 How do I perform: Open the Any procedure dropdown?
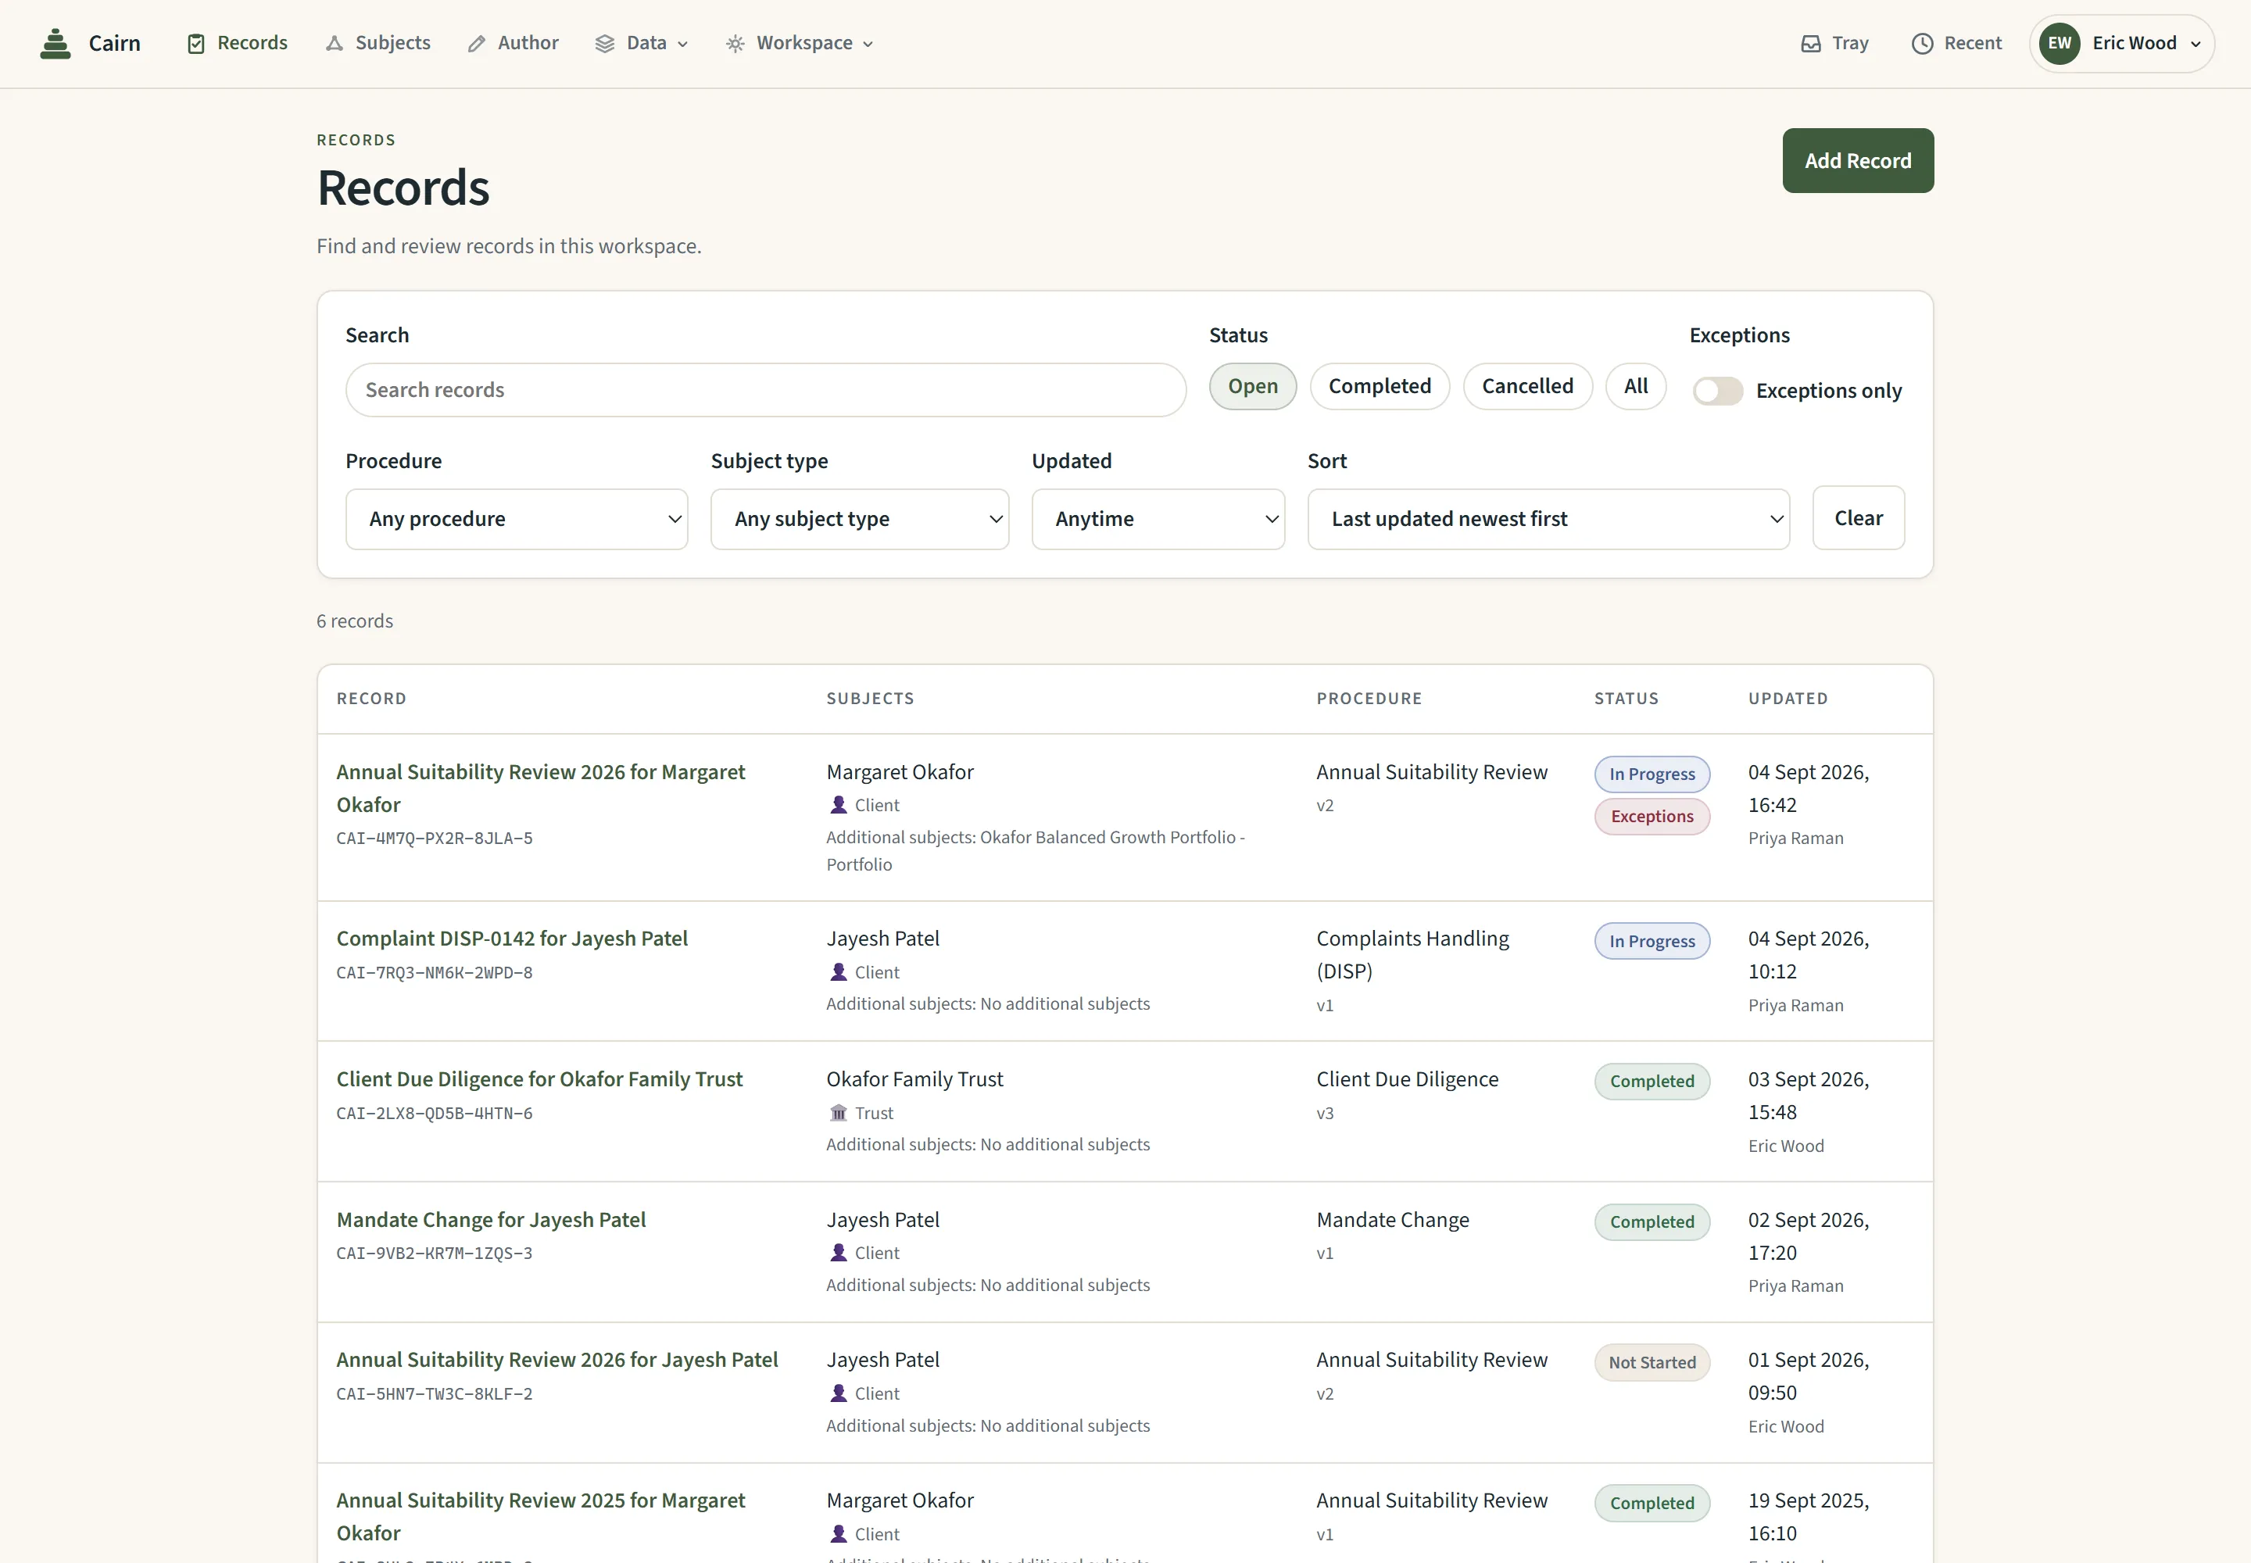(516, 519)
